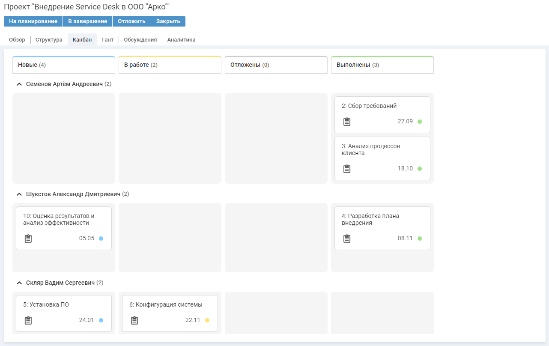Open the Аналитика tab
Image resolution: width=549 pixels, height=346 pixels.
click(181, 40)
